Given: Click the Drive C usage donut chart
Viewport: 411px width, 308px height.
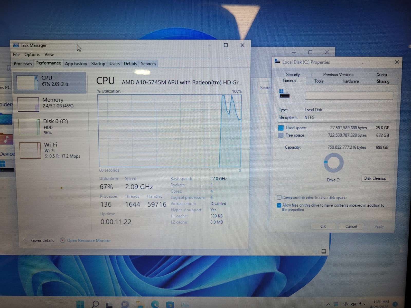Looking at the screenshot, I should tap(333, 163).
